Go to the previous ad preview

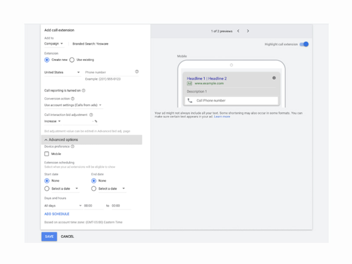[238, 31]
